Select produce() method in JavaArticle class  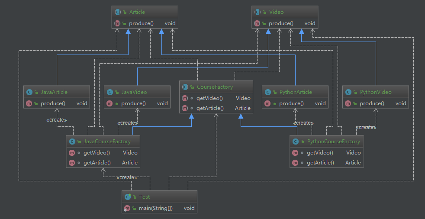click(x=53, y=103)
